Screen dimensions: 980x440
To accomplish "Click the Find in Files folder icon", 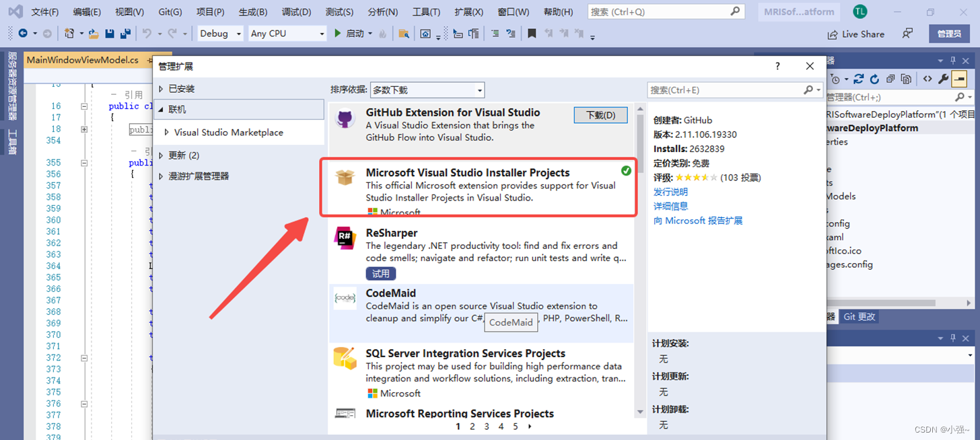I will [x=403, y=34].
